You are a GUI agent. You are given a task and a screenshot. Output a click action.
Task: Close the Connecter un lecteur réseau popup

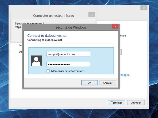[x=92, y=15]
